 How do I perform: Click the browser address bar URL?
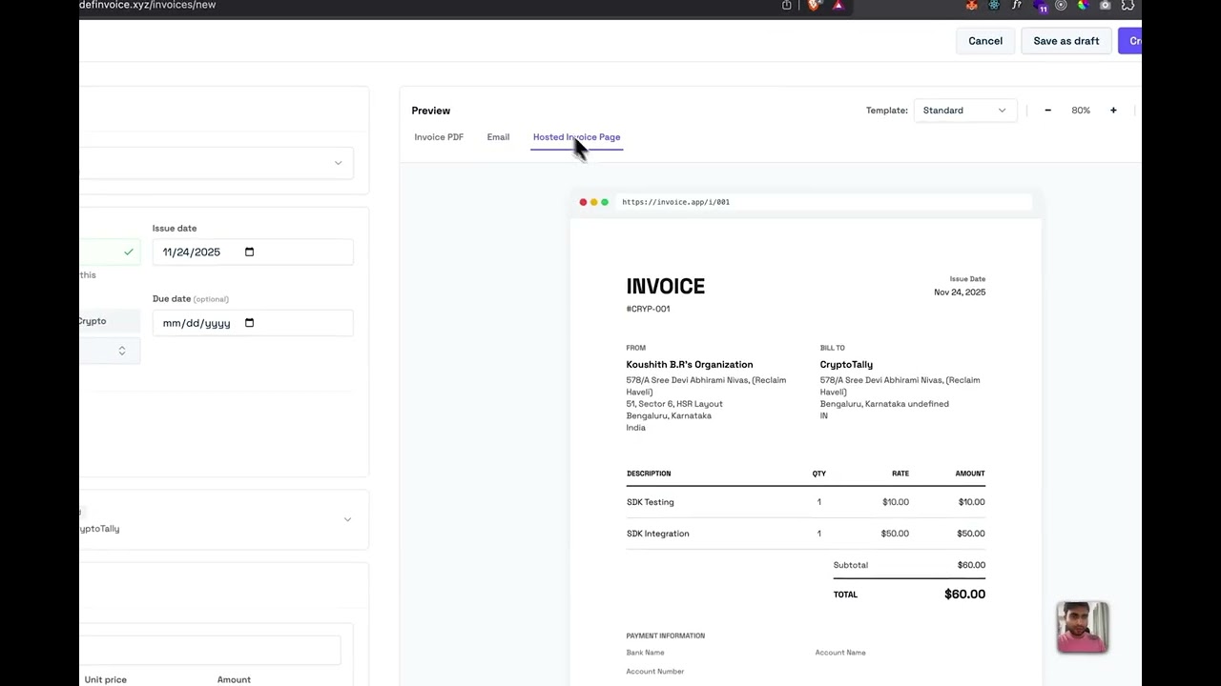pyautogui.click(x=148, y=5)
